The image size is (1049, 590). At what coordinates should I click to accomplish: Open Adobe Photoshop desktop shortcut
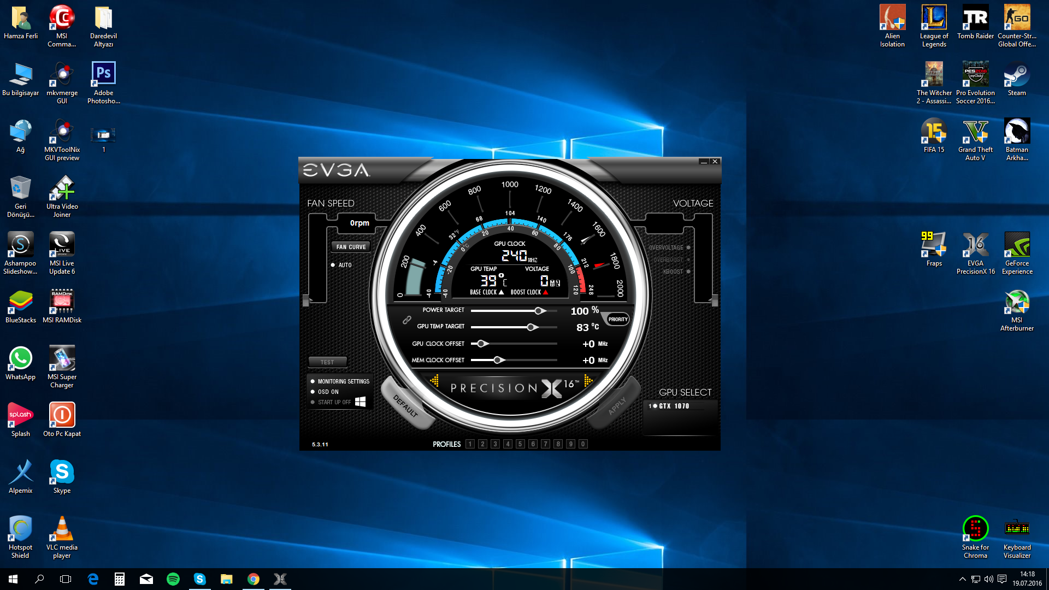tap(103, 82)
